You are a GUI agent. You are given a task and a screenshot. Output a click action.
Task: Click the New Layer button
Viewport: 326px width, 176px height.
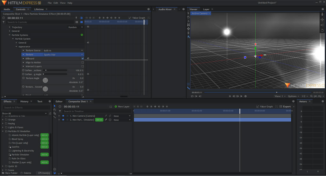point(122,107)
